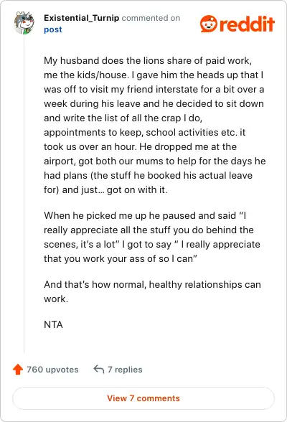Open Existential_Turnip's avatar image
Image resolution: width=287 pixels, height=422 pixels.
pyautogui.click(x=24, y=23)
